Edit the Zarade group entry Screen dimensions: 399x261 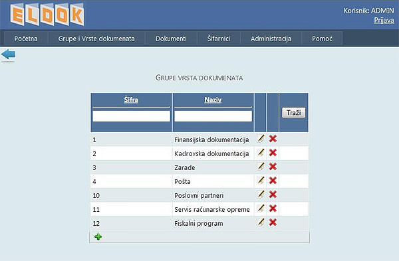(x=261, y=167)
